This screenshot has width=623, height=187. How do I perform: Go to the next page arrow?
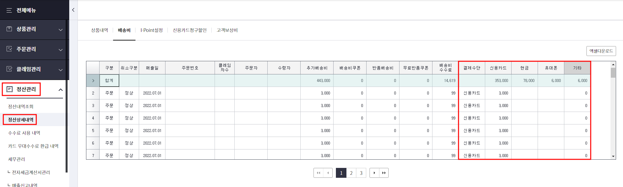pyautogui.click(x=374, y=173)
